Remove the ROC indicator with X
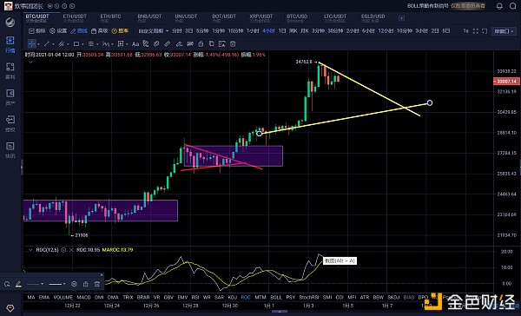Screen dimensions: 521x316 click(71, 250)
